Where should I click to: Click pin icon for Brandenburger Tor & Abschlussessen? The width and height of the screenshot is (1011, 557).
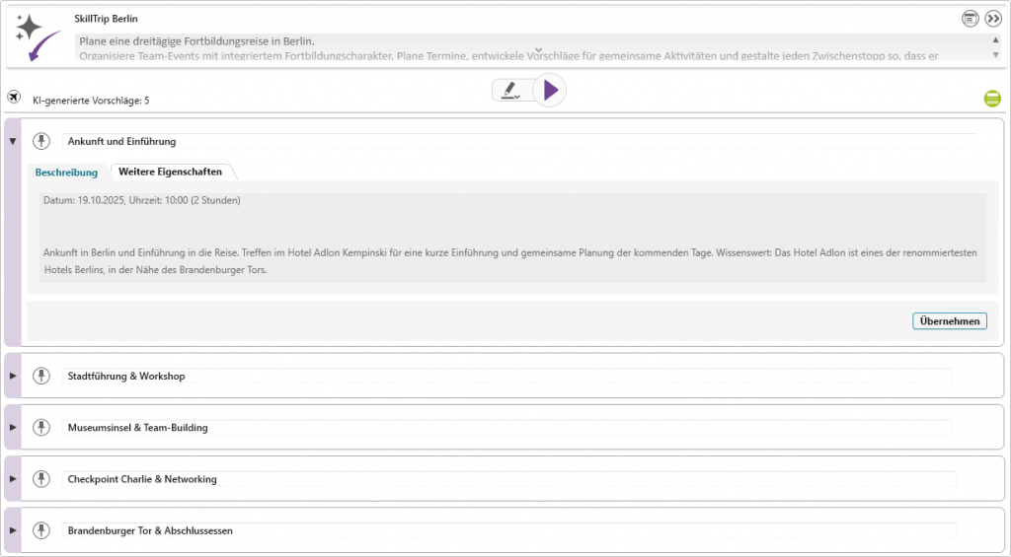pos(40,529)
